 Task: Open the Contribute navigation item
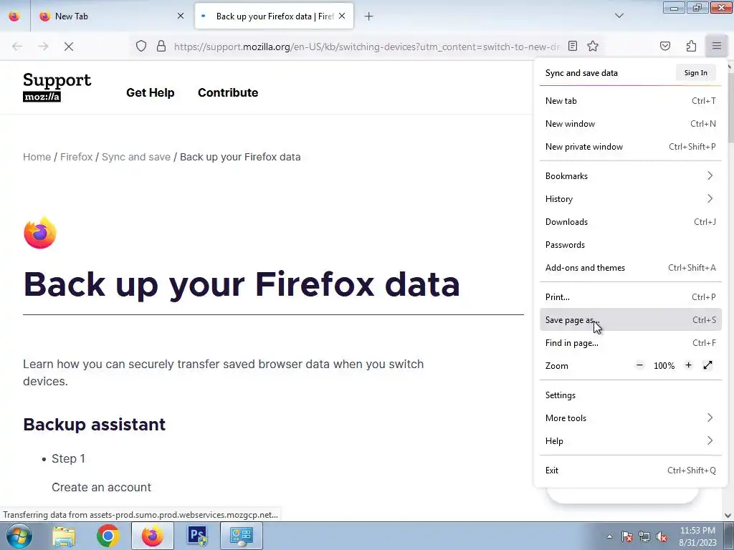coord(228,92)
